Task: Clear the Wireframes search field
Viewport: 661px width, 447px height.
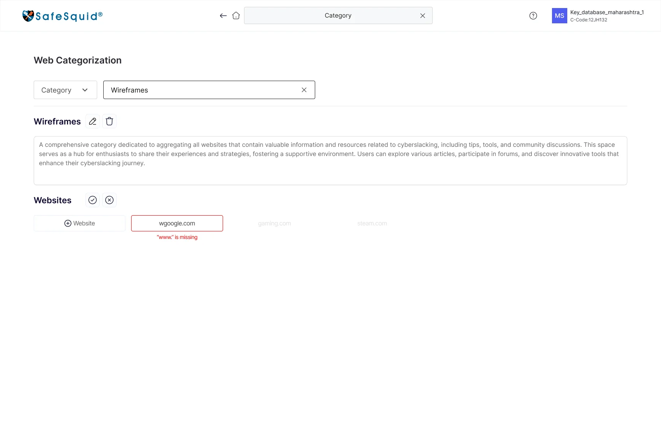Action: (304, 90)
